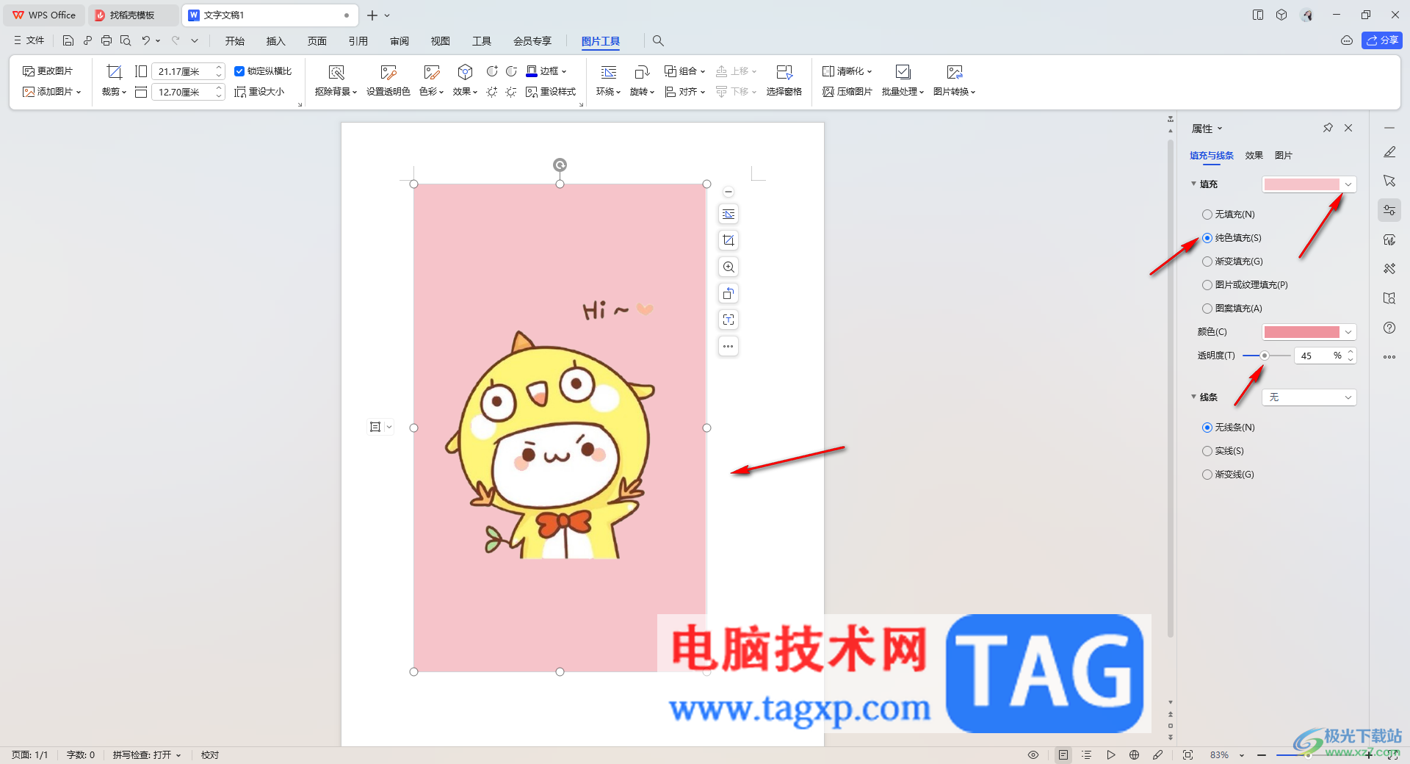Screen dimensions: 1410x764
Task: Click the compress picture (压缩图片) button
Action: 847,92
